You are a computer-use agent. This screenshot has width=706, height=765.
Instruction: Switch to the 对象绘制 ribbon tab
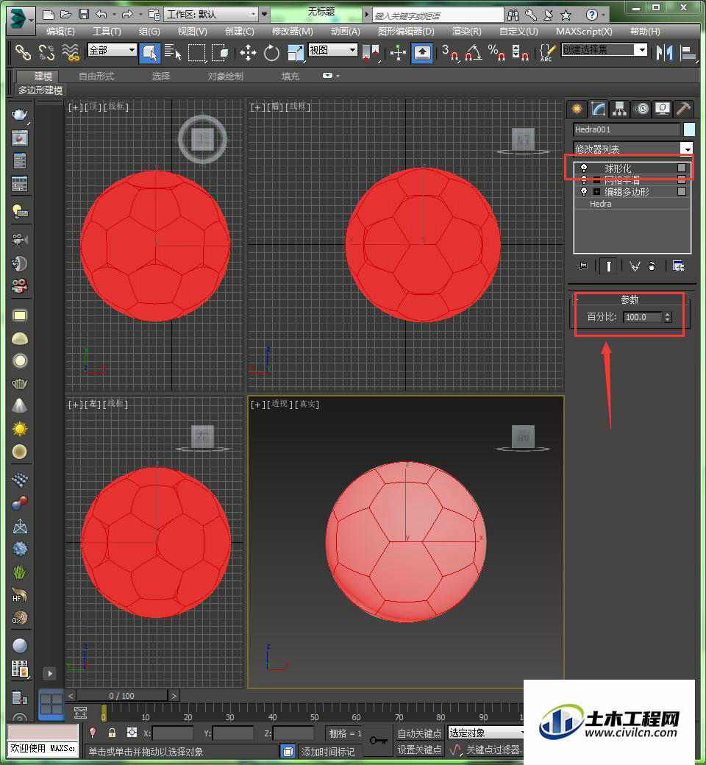pos(226,76)
